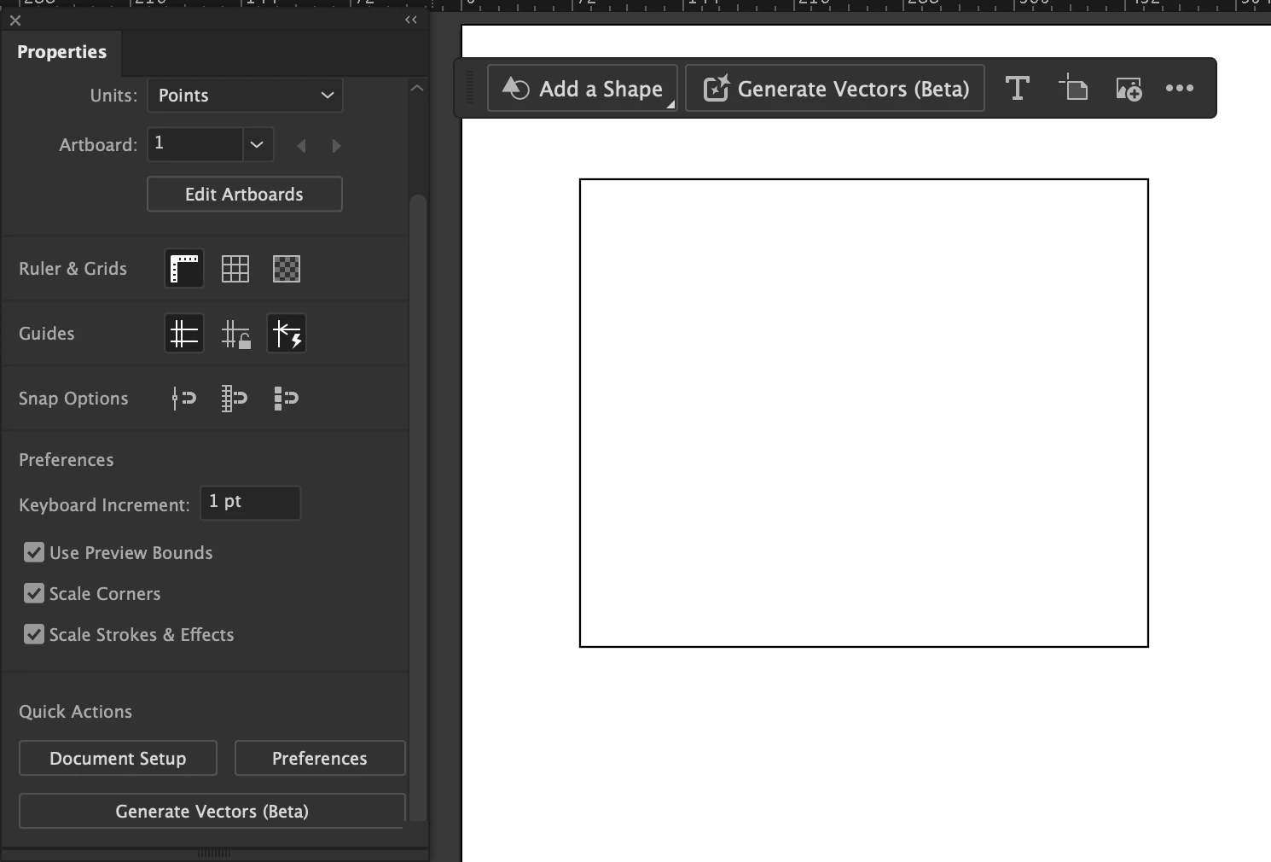Open Preferences button
Viewport: 1271px width, 862px height.
(x=320, y=758)
